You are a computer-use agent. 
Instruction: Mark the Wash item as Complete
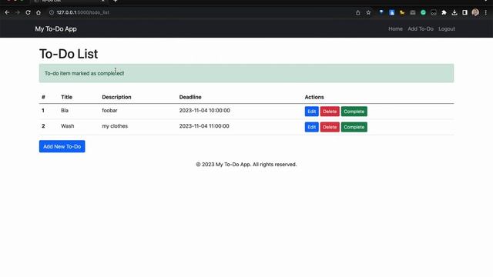(354, 127)
